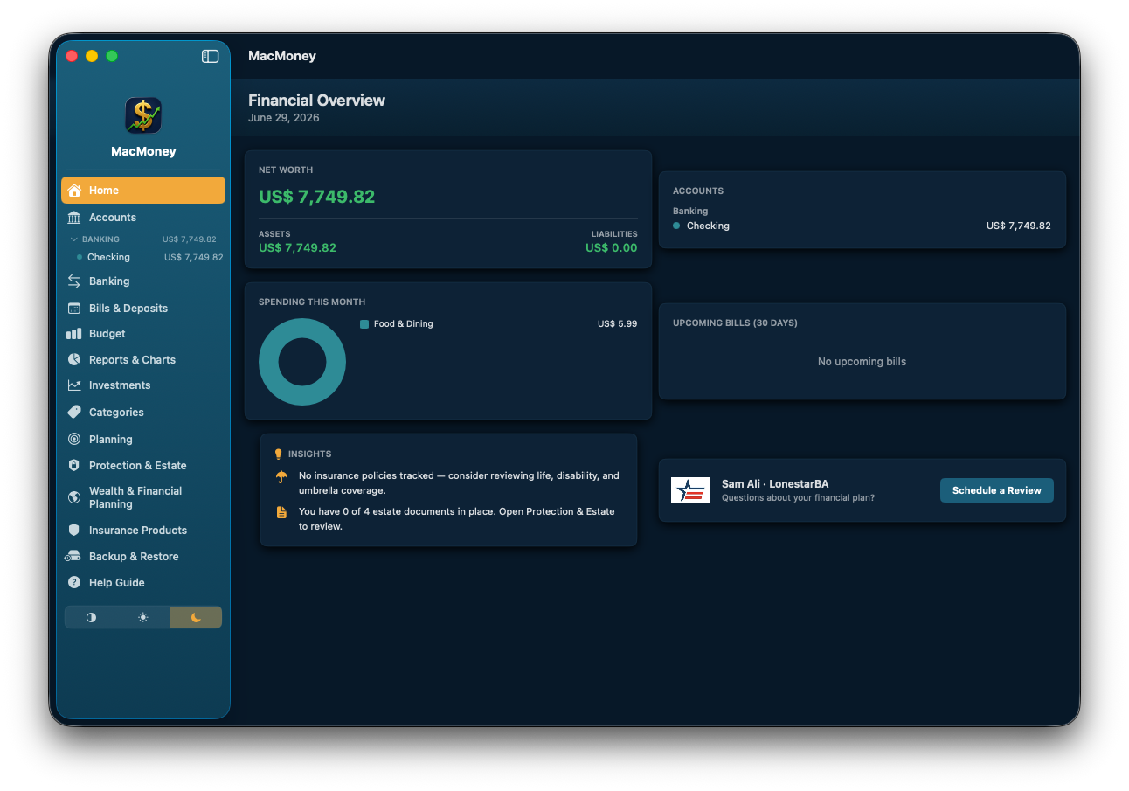Viewport: 1129px width, 791px height.
Task: Open the Investments sidebar item
Action: pos(143,385)
